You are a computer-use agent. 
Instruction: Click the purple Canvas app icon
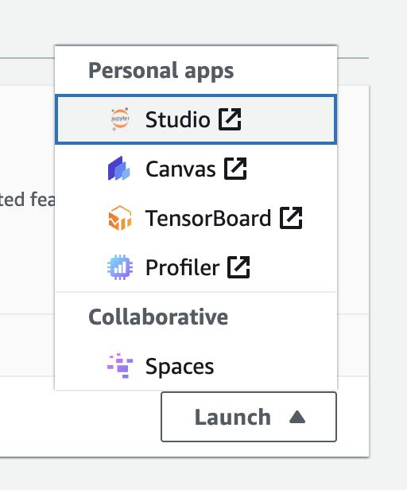point(119,169)
